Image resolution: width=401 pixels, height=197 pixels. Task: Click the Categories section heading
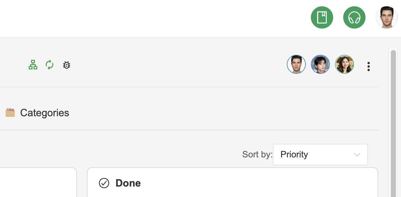point(44,112)
